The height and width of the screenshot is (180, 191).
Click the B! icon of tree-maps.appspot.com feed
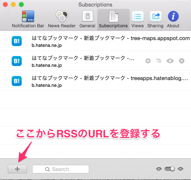17,41
